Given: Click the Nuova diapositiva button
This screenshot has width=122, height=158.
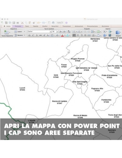Looking at the screenshot, I should pyautogui.click(x=7, y=33).
